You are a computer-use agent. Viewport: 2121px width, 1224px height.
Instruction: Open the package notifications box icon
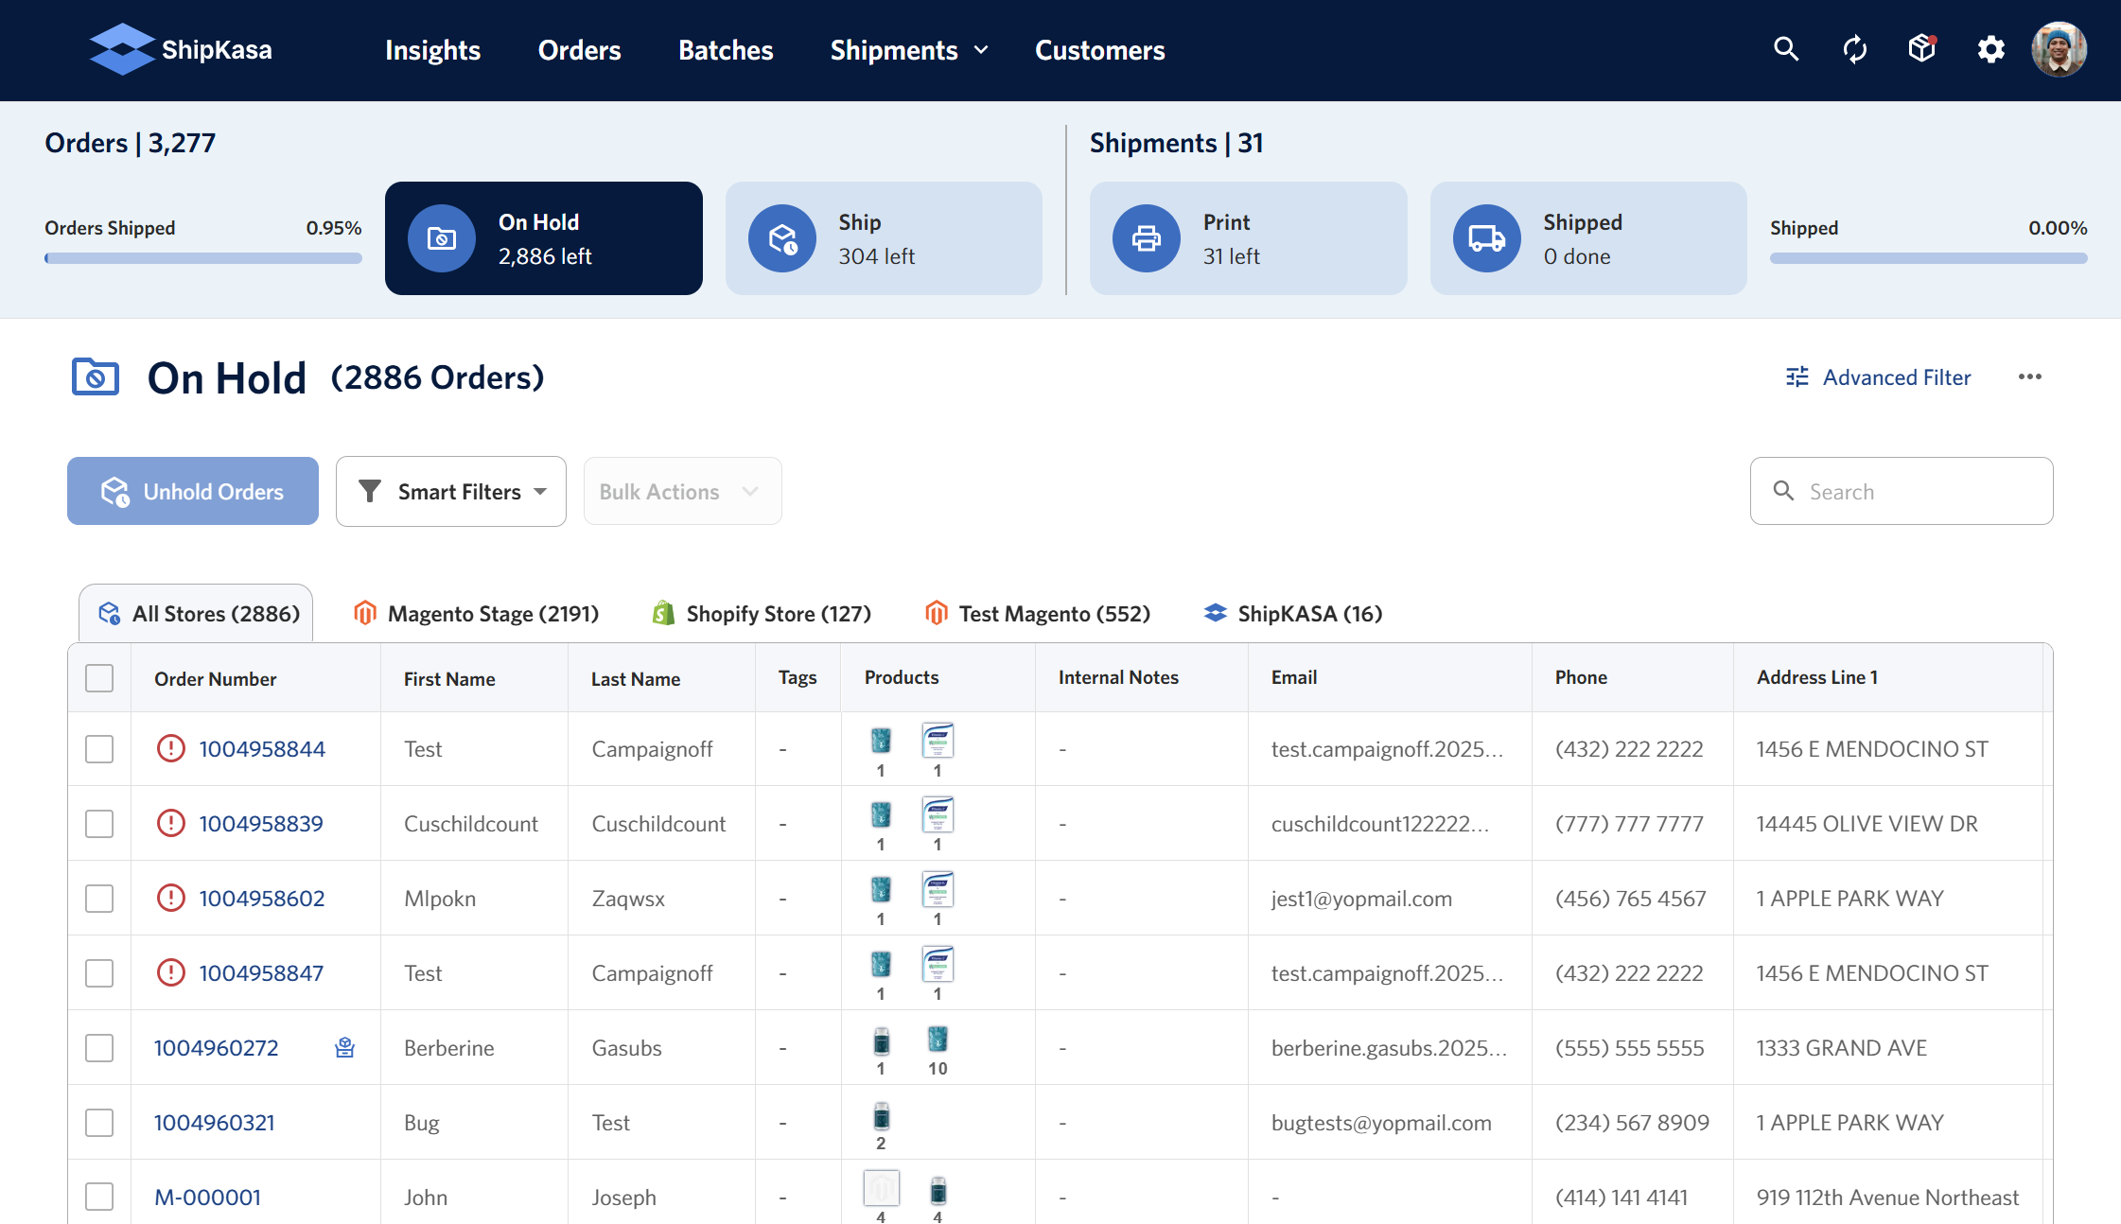[1922, 49]
